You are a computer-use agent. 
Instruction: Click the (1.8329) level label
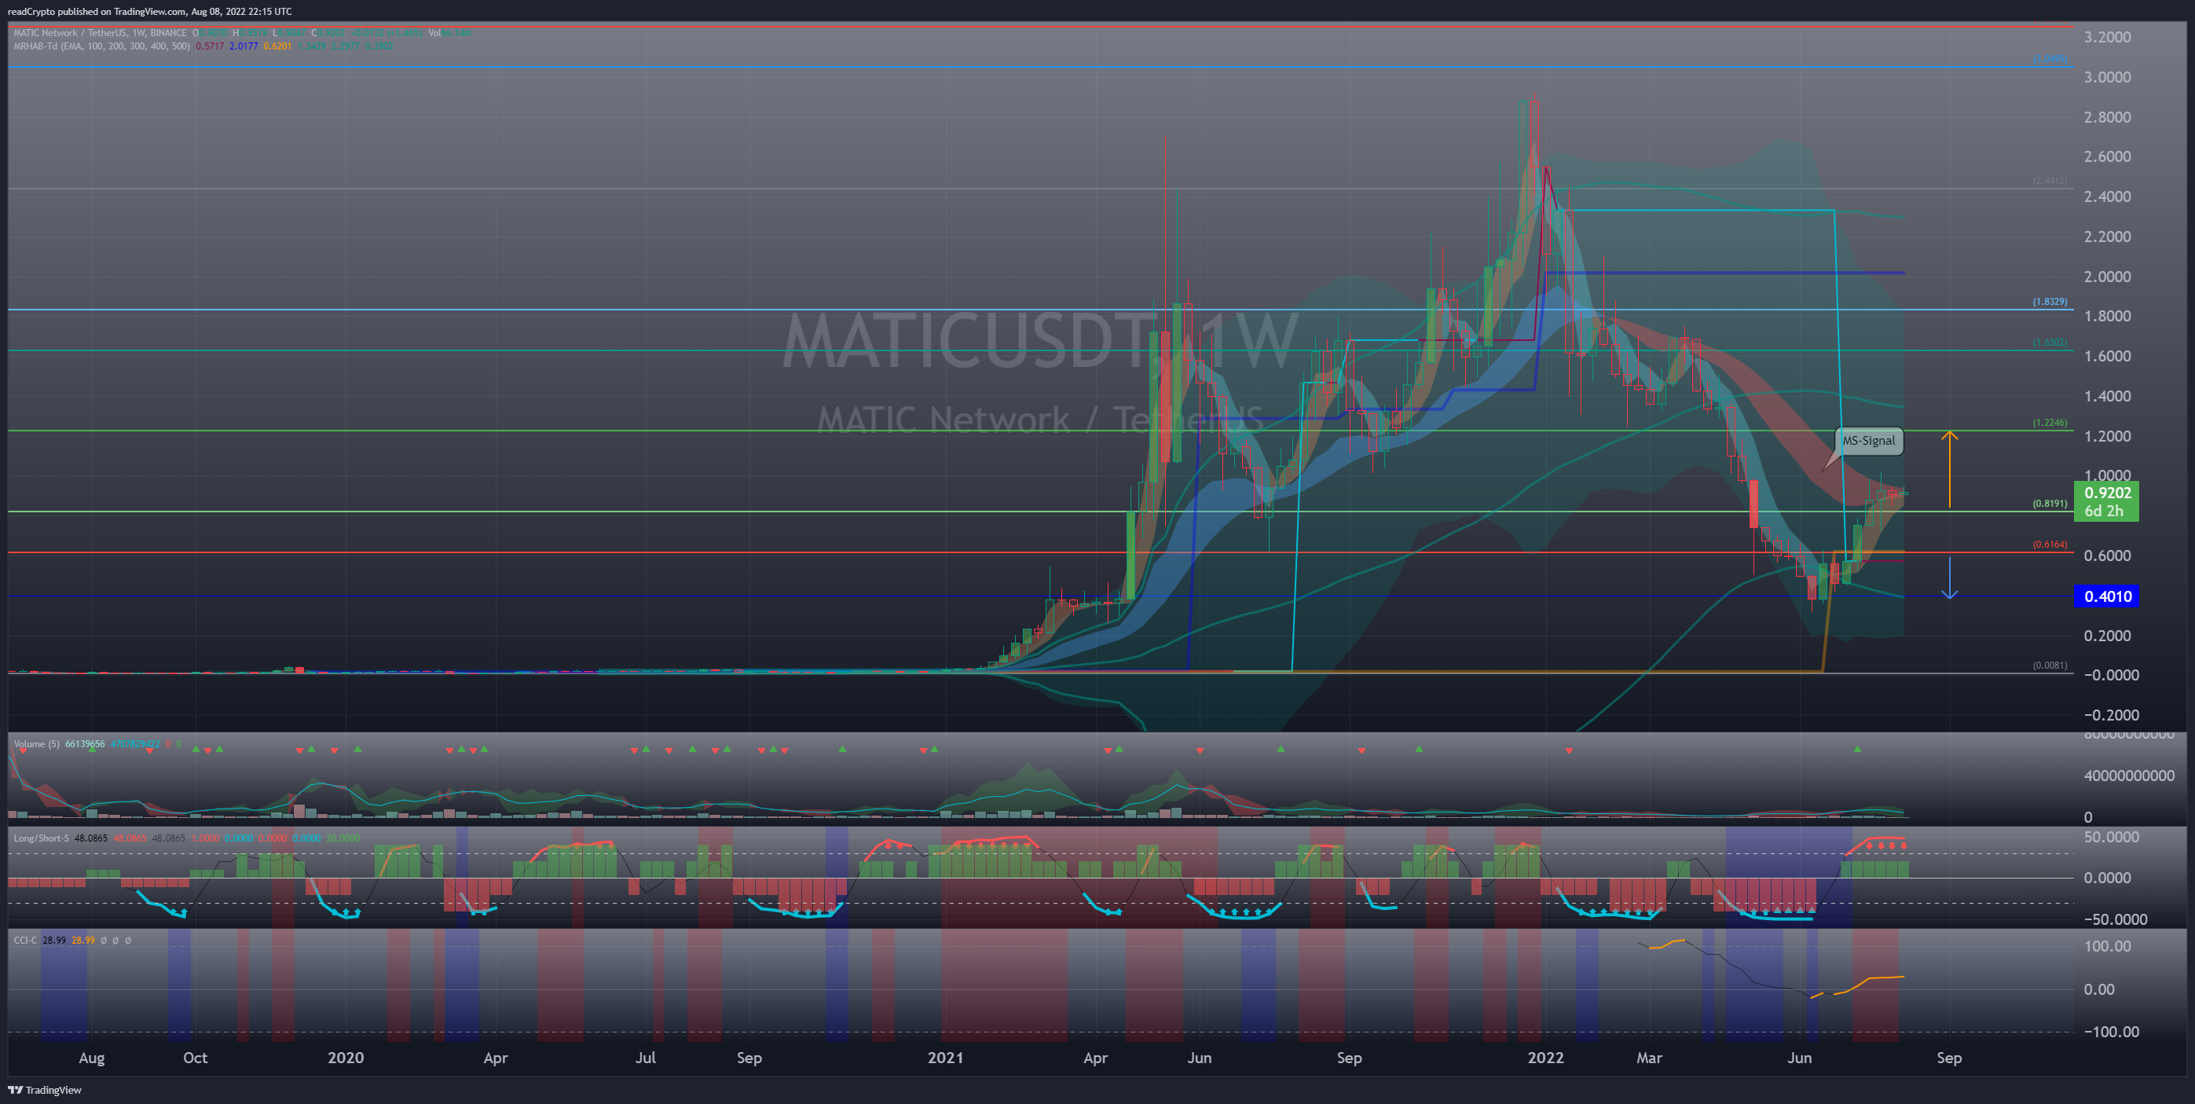click(2050, 302)
